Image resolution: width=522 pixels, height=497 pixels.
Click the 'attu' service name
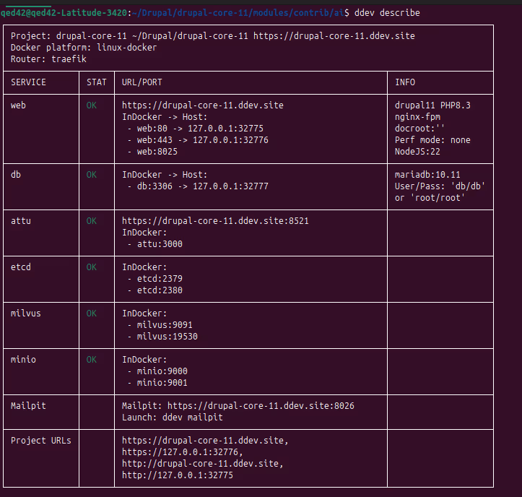tap(21, 221)
